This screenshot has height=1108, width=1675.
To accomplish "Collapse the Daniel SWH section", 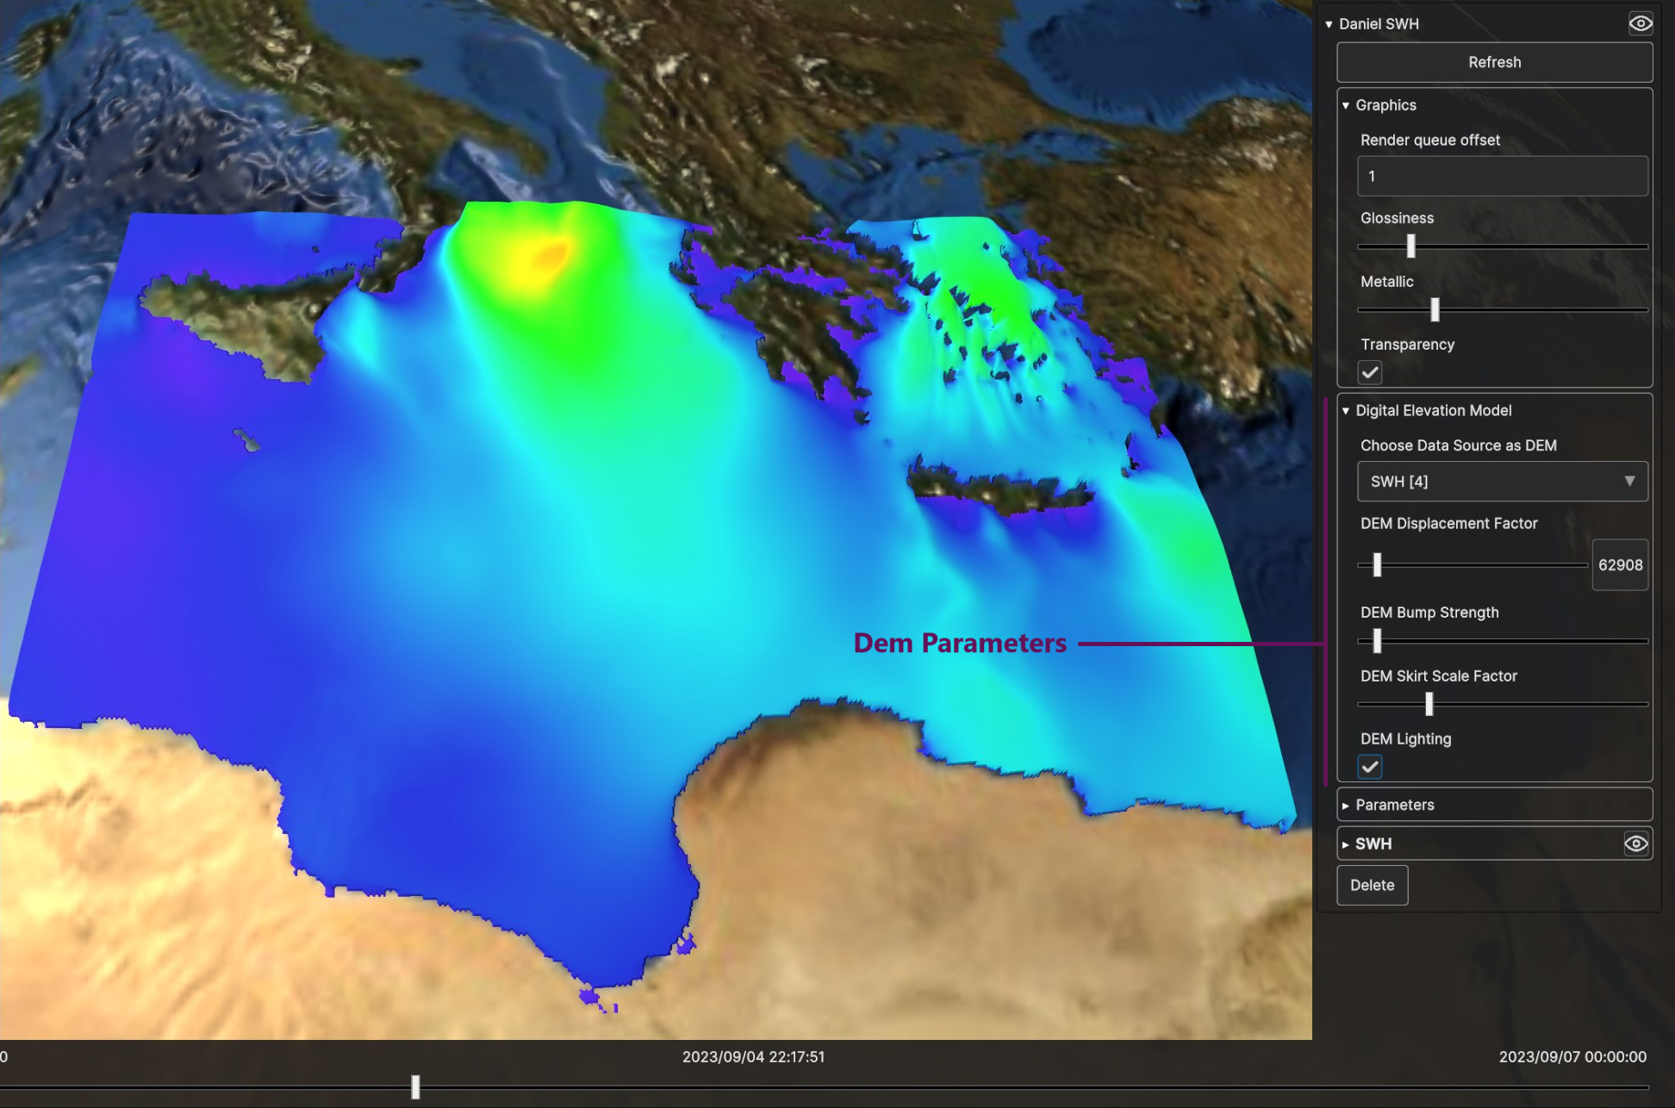I will point(1329,24).
